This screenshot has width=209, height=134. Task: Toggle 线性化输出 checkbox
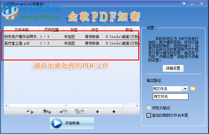[149, 108]
